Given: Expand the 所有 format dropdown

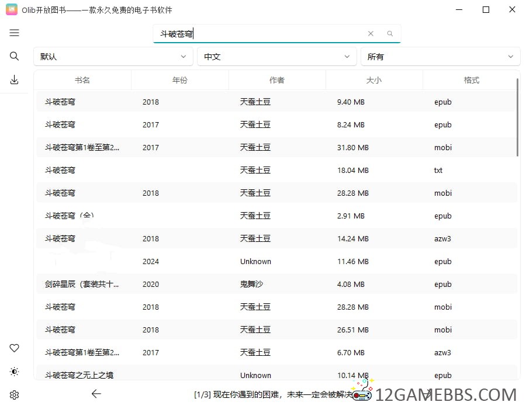Looking at the screenshot, I should pyautogui.click(x=440, y=57).
